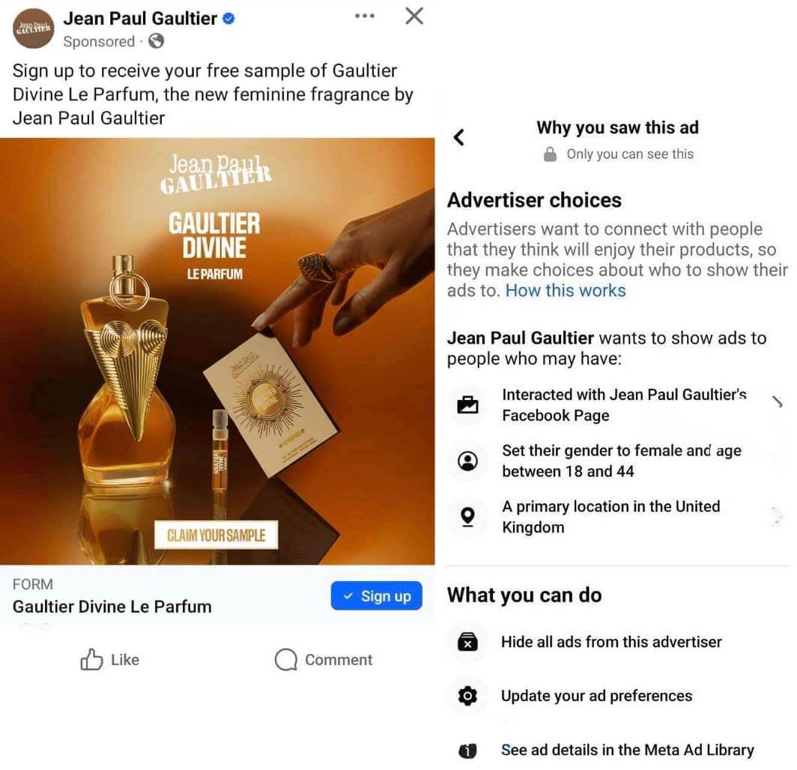Expand the gender female and age row
This screenshot has width=797, height=770.
click(x=616, y=461)
